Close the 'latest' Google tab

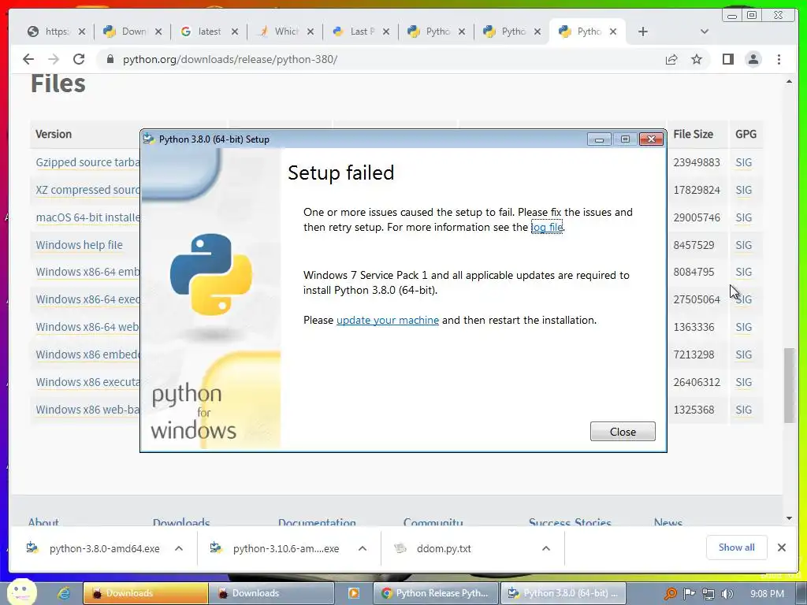click(x=235, y=32)
